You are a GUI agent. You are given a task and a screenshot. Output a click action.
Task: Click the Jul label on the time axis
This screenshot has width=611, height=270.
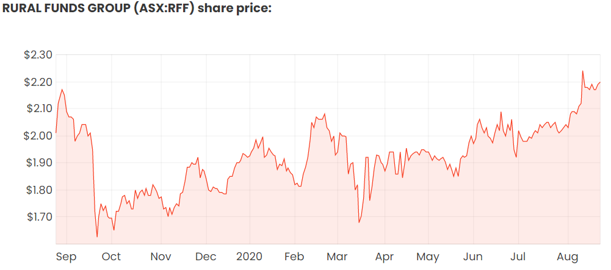518,257
